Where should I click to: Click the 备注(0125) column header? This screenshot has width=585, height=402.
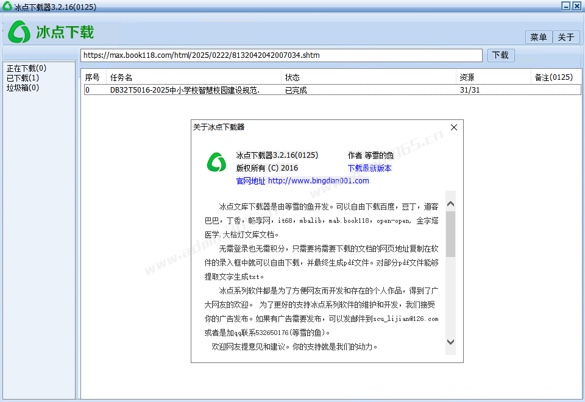pos(556,77)
